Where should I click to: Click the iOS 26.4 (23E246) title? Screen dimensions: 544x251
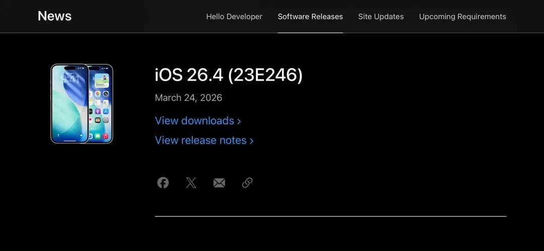[x=229, y=75]
